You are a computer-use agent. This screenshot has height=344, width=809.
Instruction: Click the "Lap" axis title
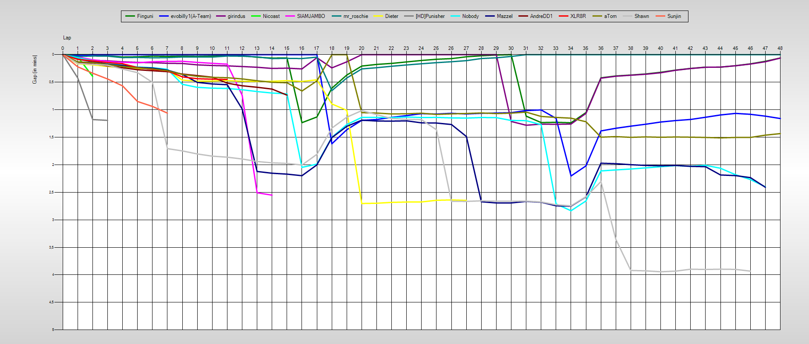click(67, 38)
